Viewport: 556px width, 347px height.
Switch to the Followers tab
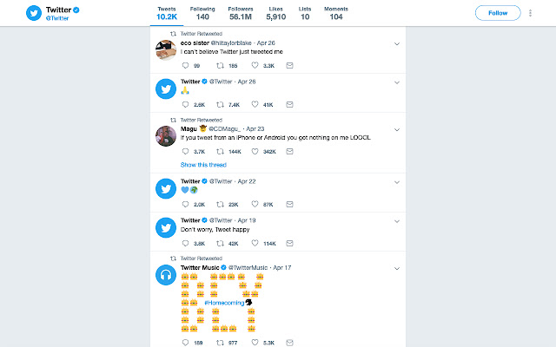tap(241, 13)
